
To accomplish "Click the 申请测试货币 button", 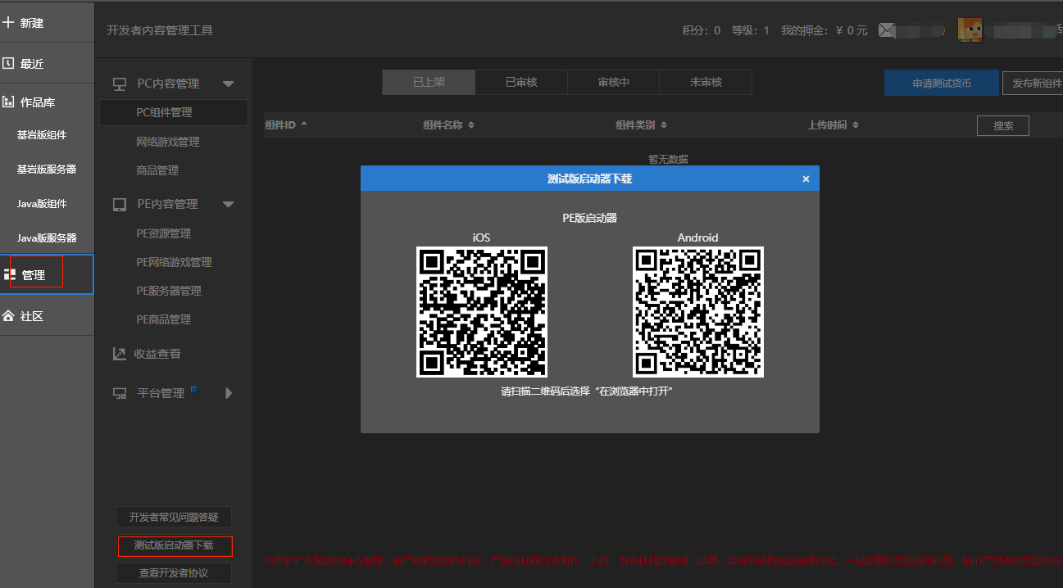I will click(x=942, y=84).
